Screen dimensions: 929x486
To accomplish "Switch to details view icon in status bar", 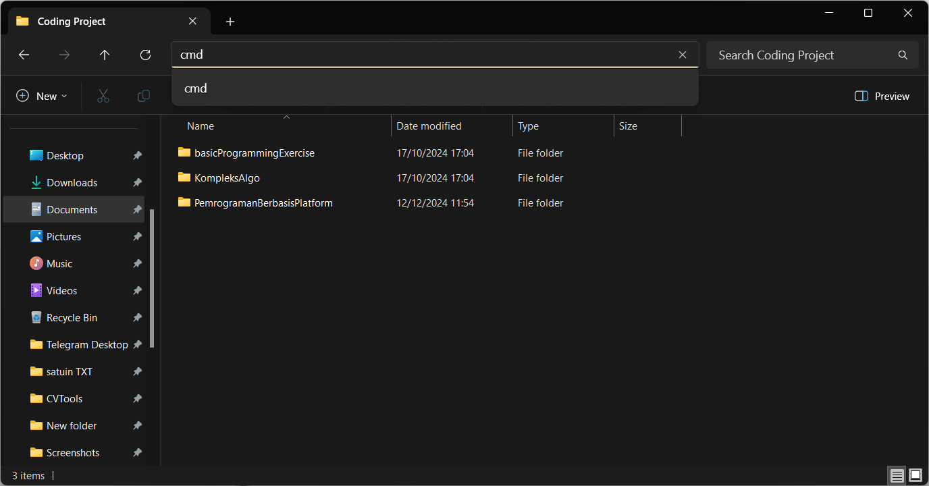I will click(x=897, y=476).
